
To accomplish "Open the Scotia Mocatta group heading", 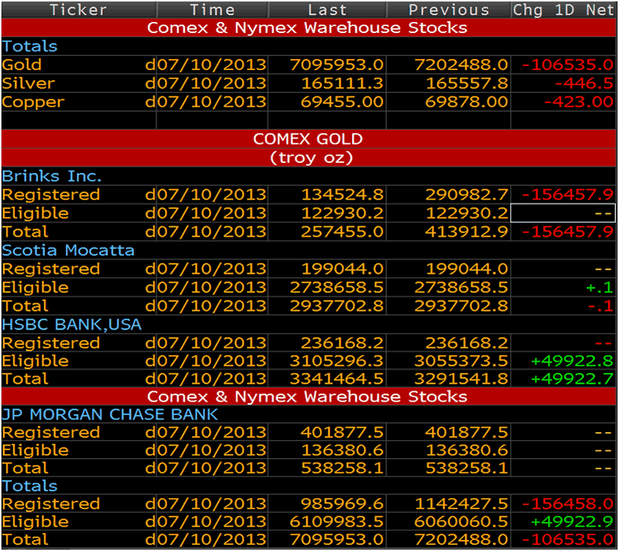I will tap(69, 250).
